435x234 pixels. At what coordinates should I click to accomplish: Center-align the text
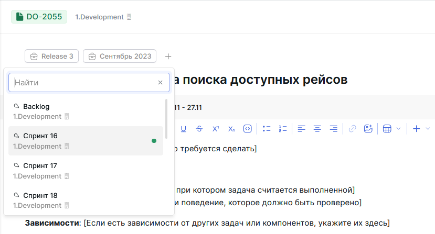tap(317, 128)
